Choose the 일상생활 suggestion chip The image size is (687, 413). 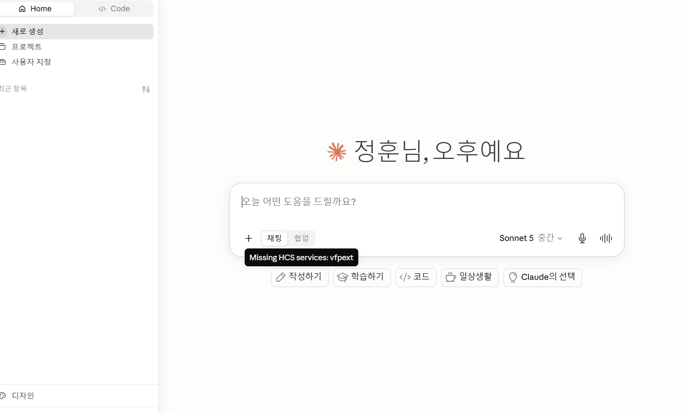click(470, 277)
